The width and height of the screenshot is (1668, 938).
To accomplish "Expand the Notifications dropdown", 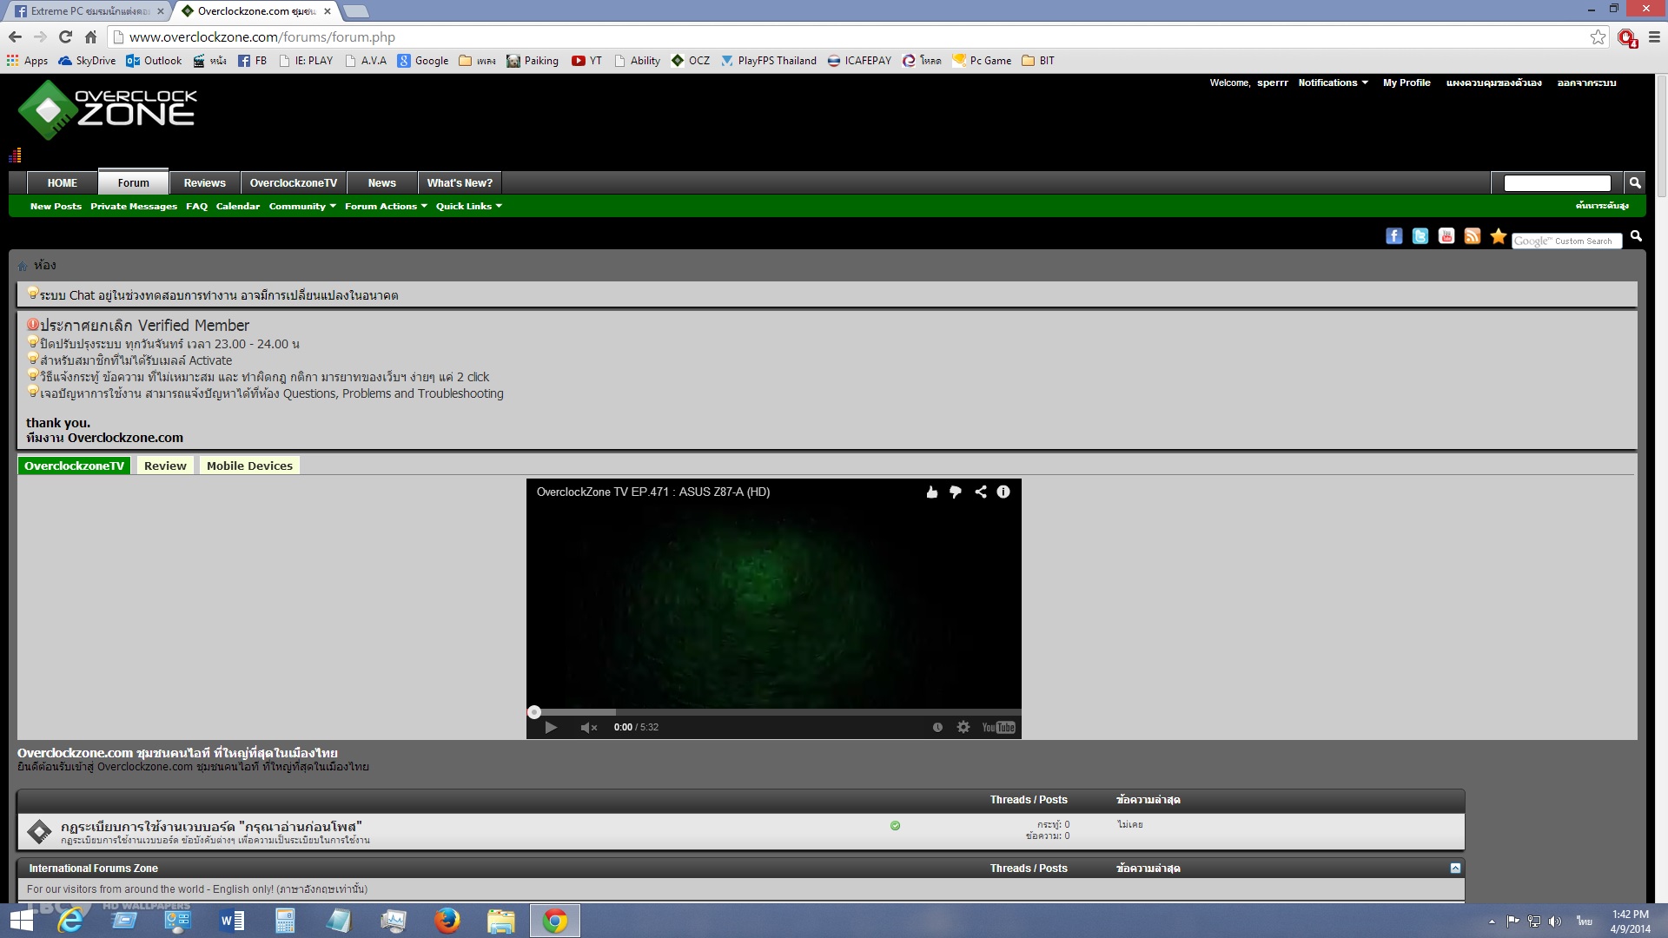I will tap(1333, 83).
